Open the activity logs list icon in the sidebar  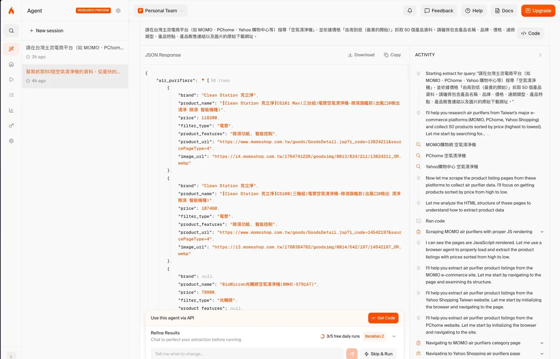[11, 95]
